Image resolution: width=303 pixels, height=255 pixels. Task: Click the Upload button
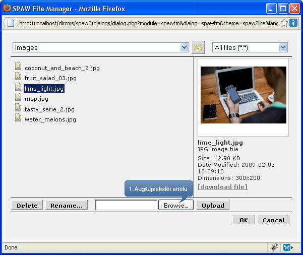[213, 205]
